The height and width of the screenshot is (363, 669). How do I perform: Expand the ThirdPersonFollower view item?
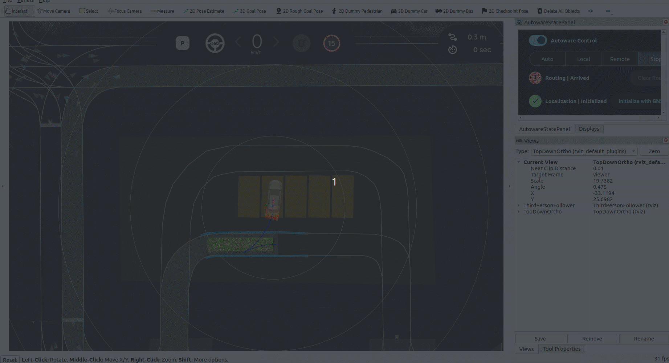(519, 205)
